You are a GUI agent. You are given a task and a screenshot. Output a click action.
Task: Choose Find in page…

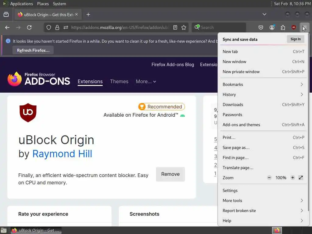click(264, 158)
